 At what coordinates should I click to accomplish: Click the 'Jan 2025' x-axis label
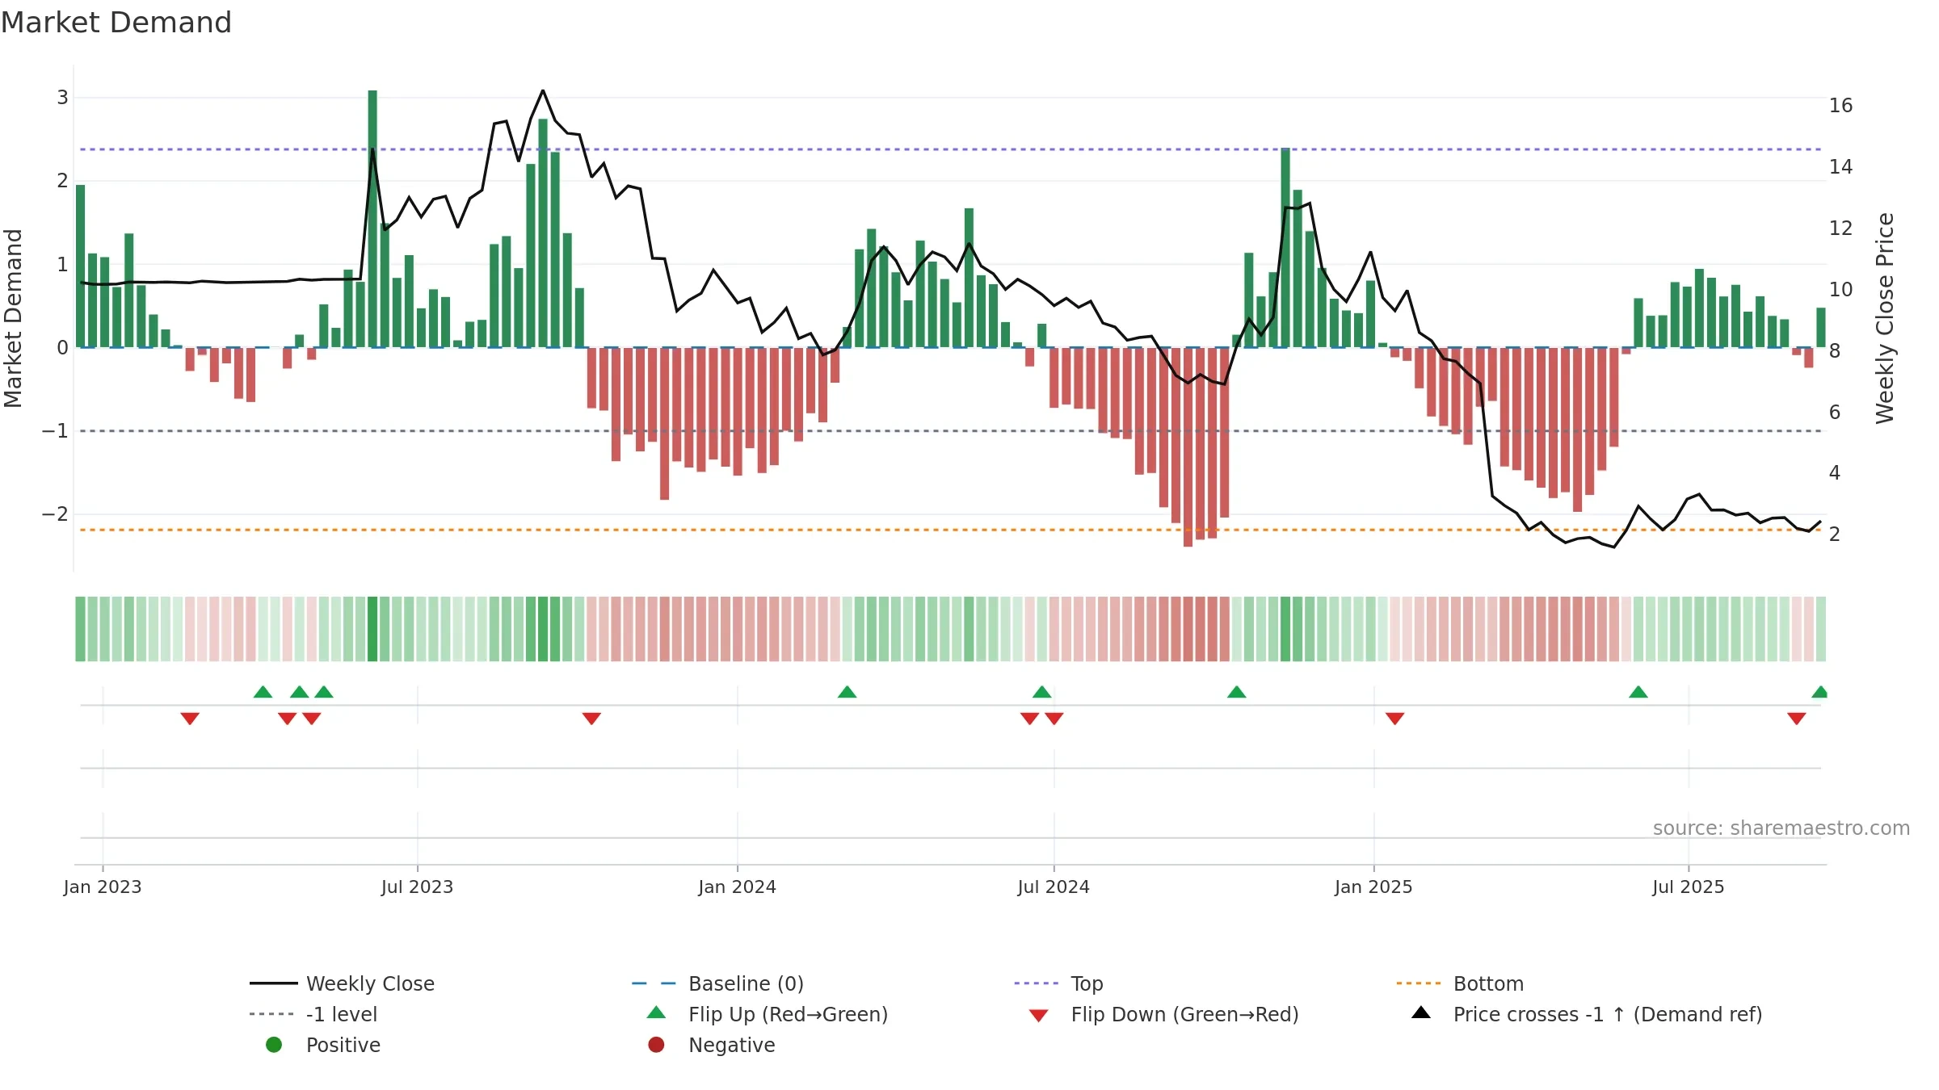(x=1373, y=887)
